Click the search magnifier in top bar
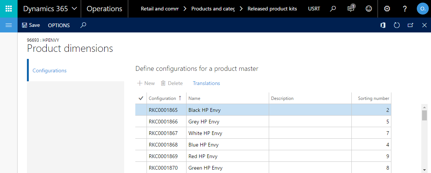Image resolution: width=431 pixels, height=173 pixels. [333, 9]
